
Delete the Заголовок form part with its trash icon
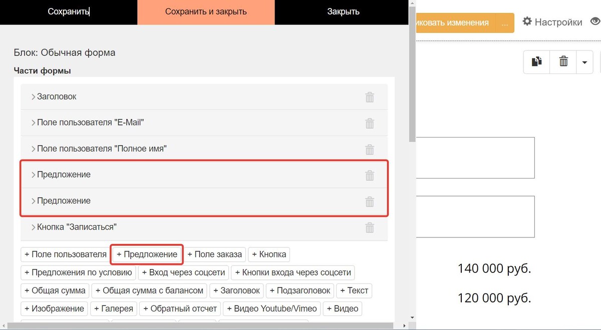(370, 97)
